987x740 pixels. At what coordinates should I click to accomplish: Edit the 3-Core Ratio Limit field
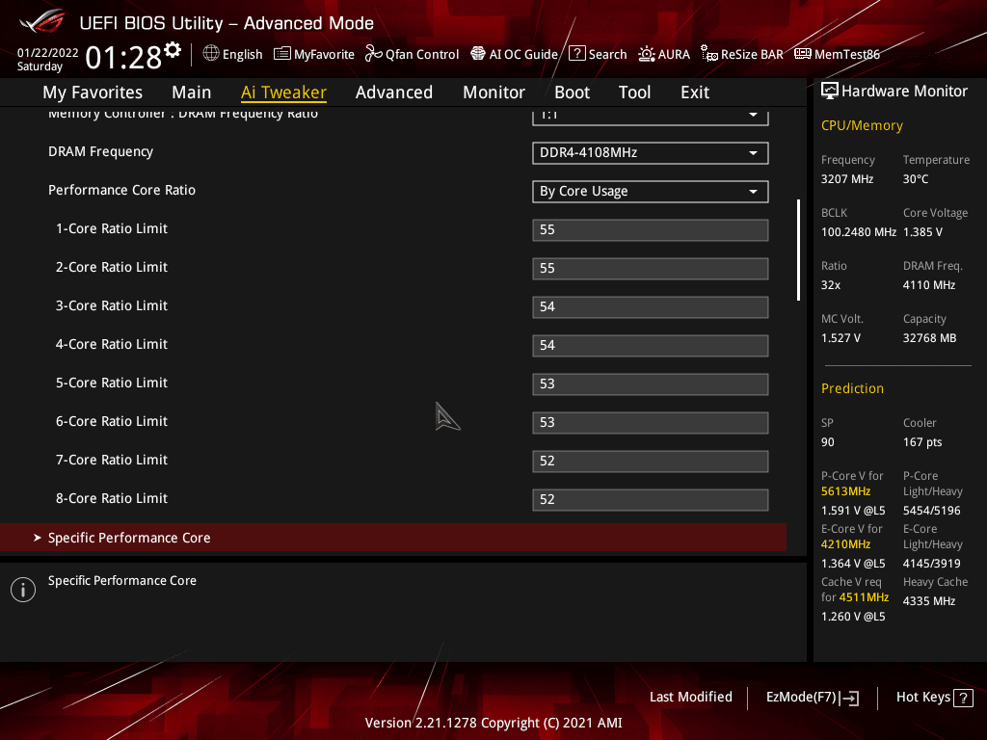click(651, 307)
